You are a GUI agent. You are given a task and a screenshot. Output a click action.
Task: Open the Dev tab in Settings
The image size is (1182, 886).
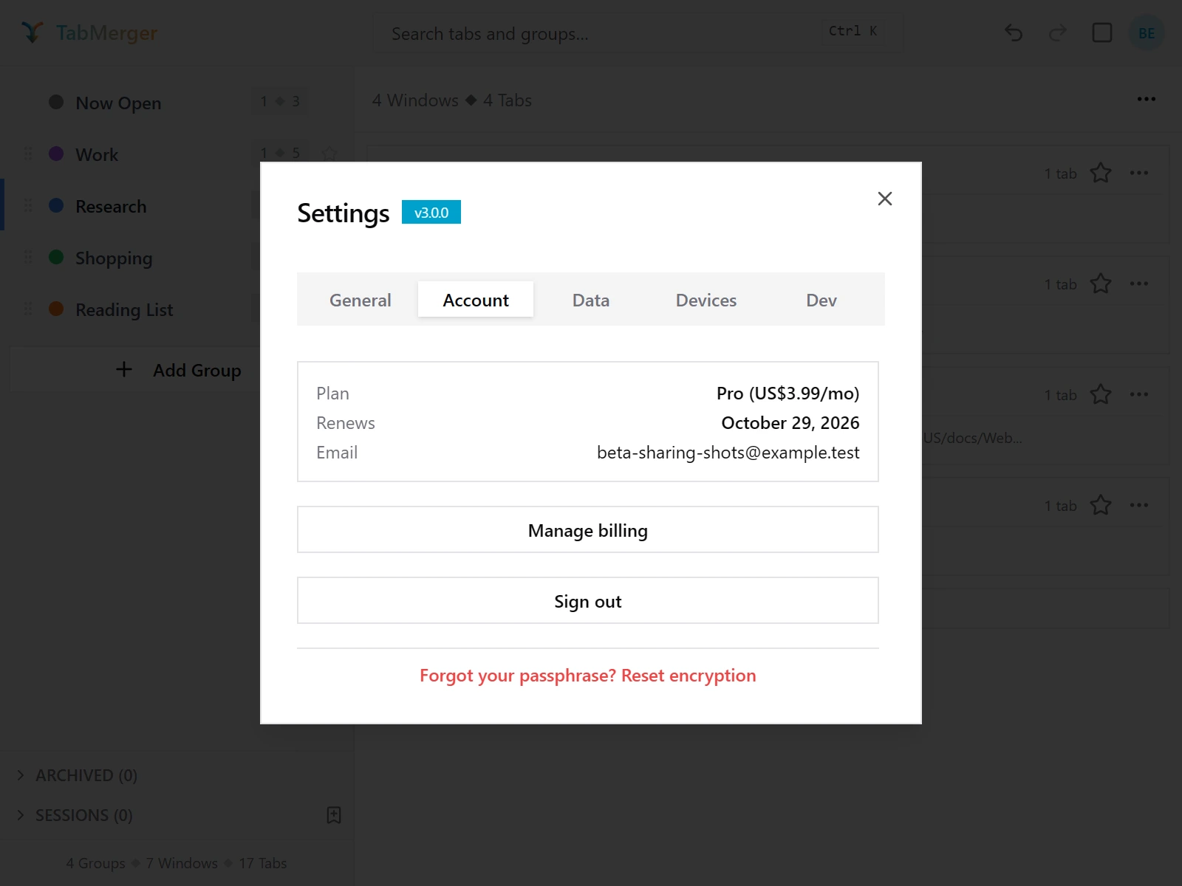click(x=821, y=300)
